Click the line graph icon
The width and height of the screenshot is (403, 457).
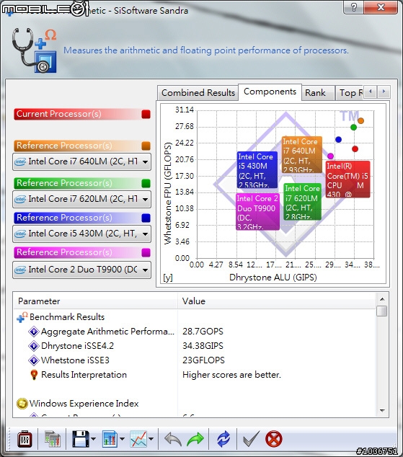click(138, 439)
